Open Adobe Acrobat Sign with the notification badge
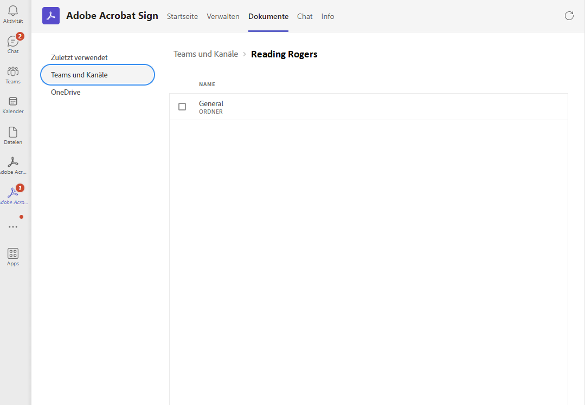 click(12, 194)
